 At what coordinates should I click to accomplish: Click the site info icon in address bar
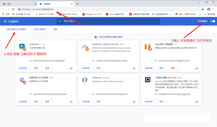[19, 9]
